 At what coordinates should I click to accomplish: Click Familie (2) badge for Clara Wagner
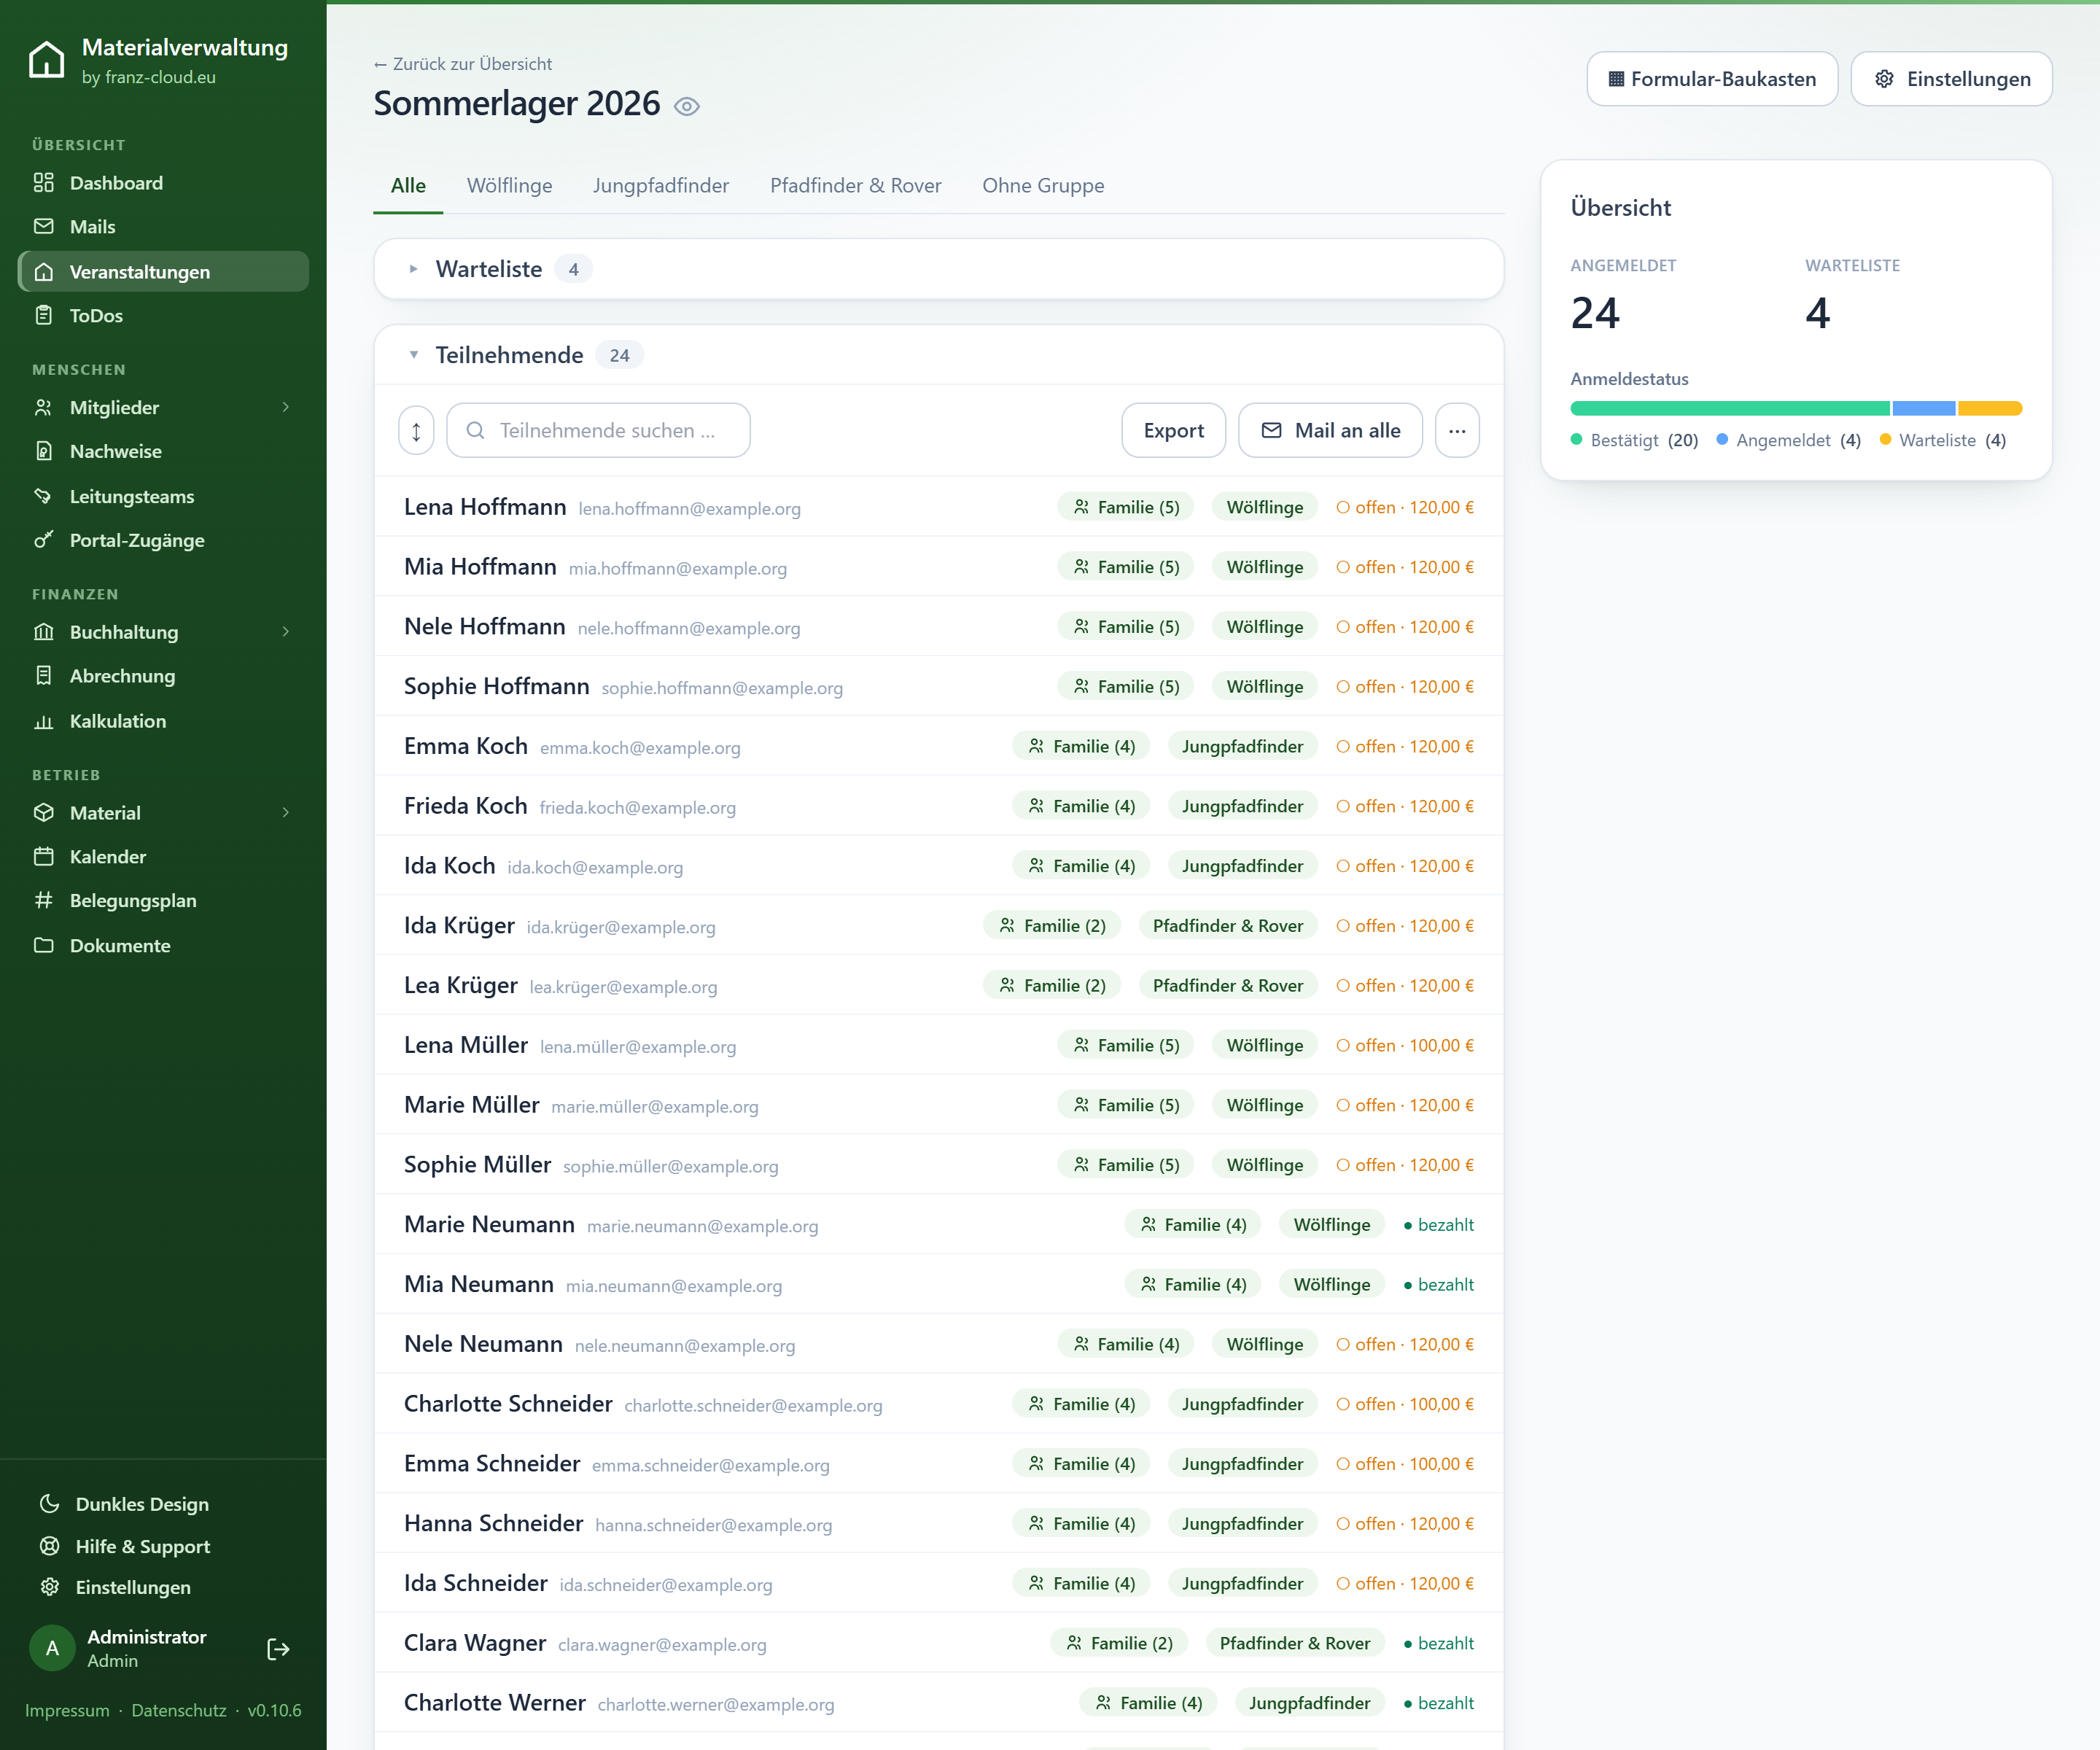pyautogui.click(x=1119, y=1643)
